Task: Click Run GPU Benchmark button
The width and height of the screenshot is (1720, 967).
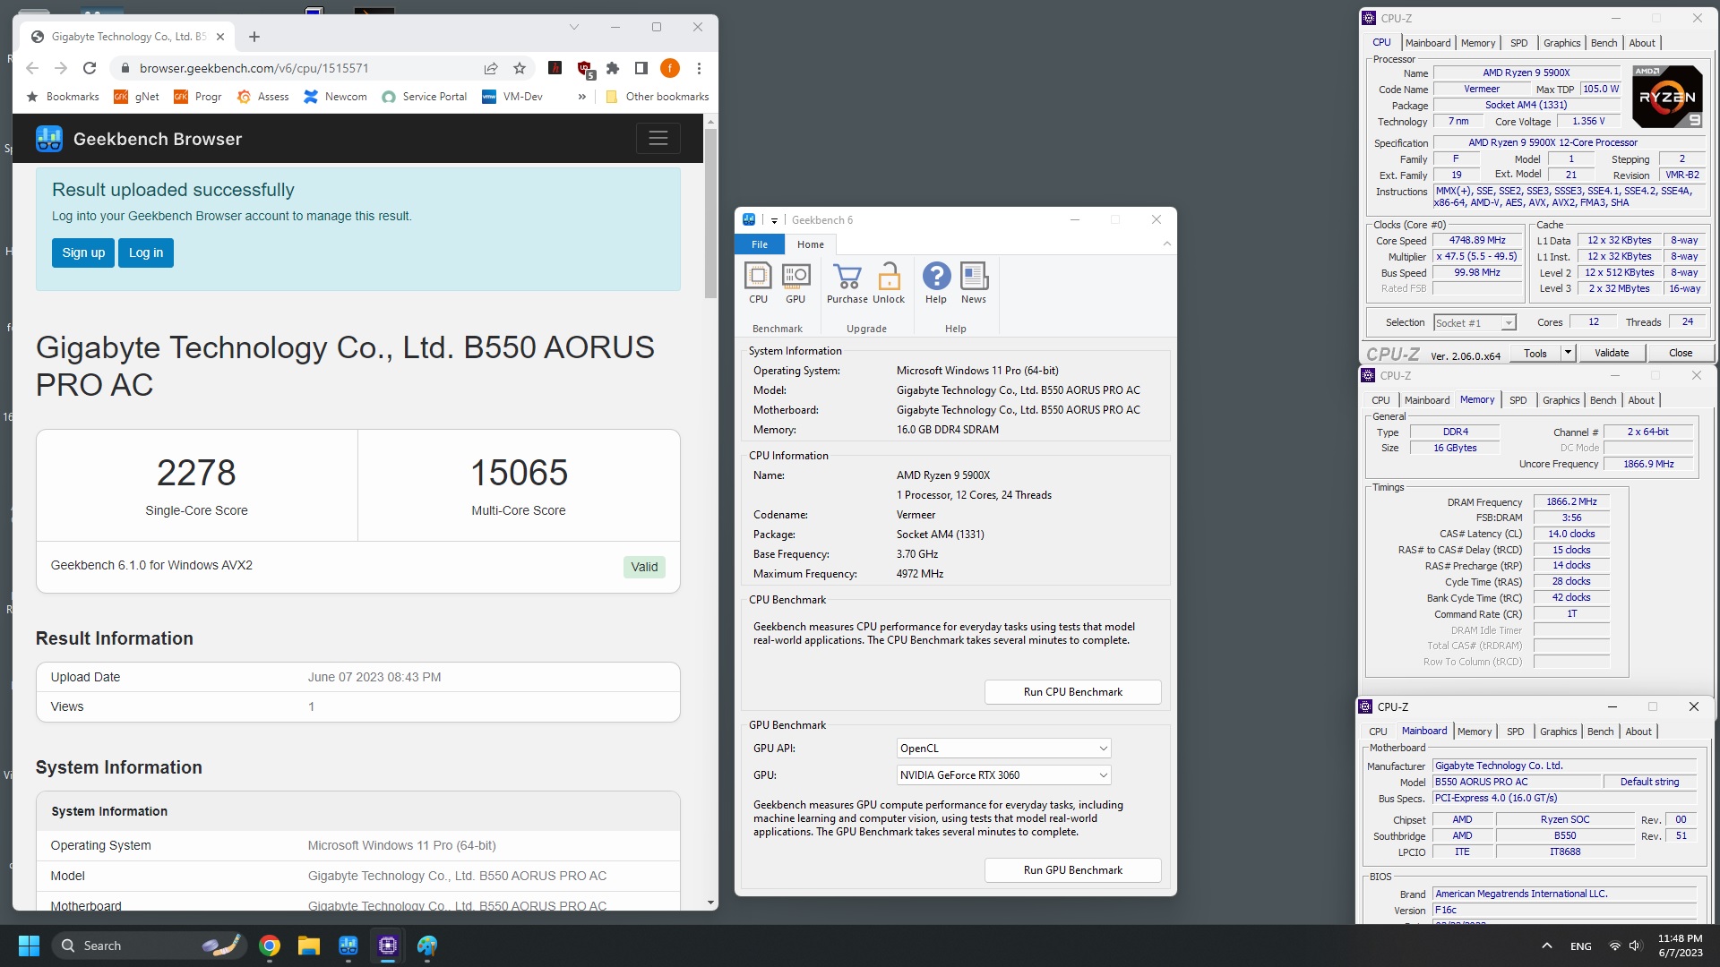Action: [1072, 870]
